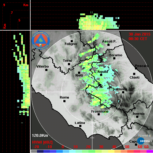Click the L'Aquila map label
Viewport: 153px width, 153px height.
tap(101, 72)
